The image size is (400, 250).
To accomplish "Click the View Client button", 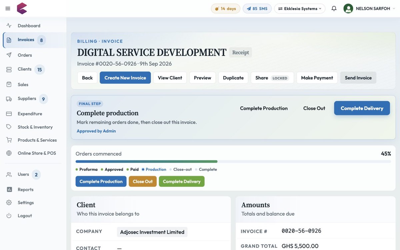I will coord(170,78).
